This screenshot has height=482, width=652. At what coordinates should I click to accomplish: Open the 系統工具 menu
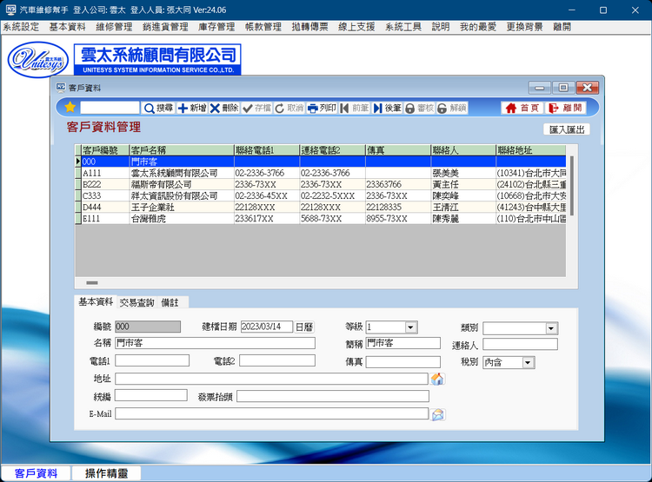[403, 27]
